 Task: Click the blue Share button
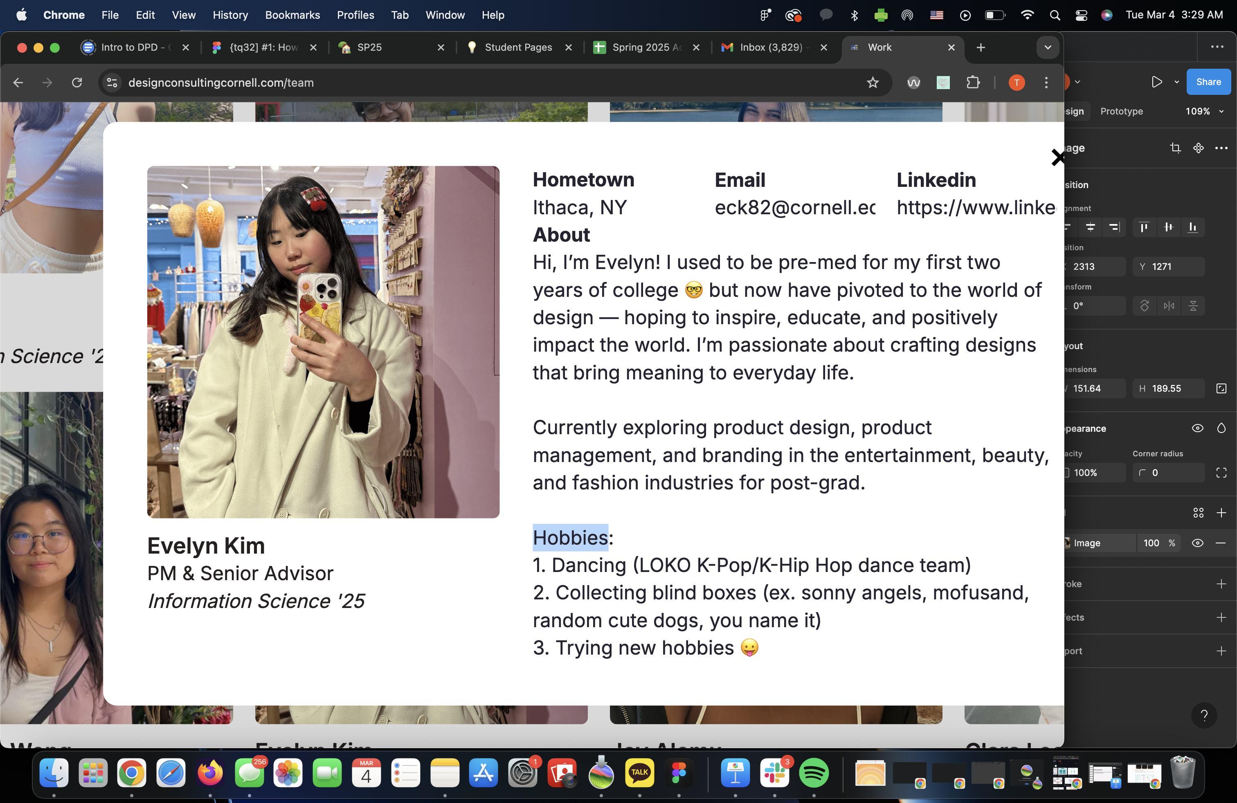pyautogui.click(x=1208, y=82)
